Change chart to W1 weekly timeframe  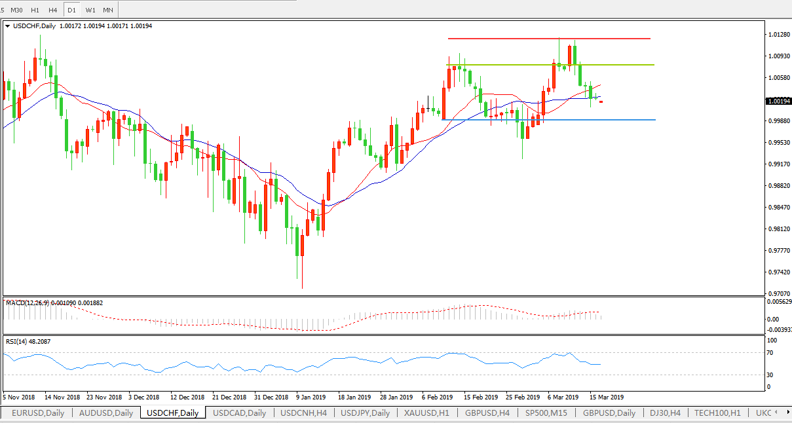coord(90,10)
